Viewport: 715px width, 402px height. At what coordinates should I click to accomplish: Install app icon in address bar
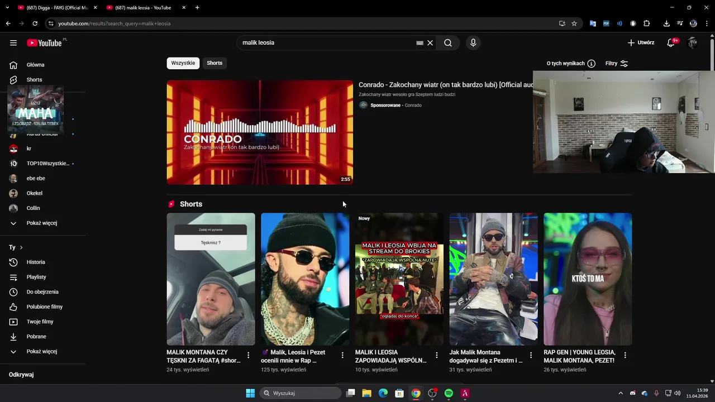562,23
